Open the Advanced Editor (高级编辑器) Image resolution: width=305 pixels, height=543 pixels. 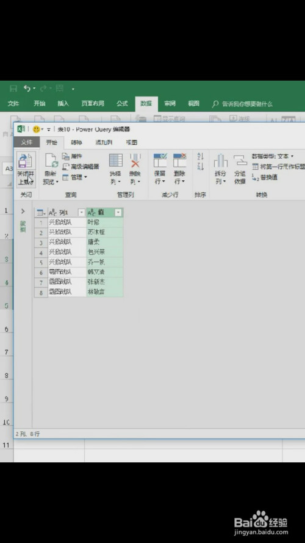81,167
